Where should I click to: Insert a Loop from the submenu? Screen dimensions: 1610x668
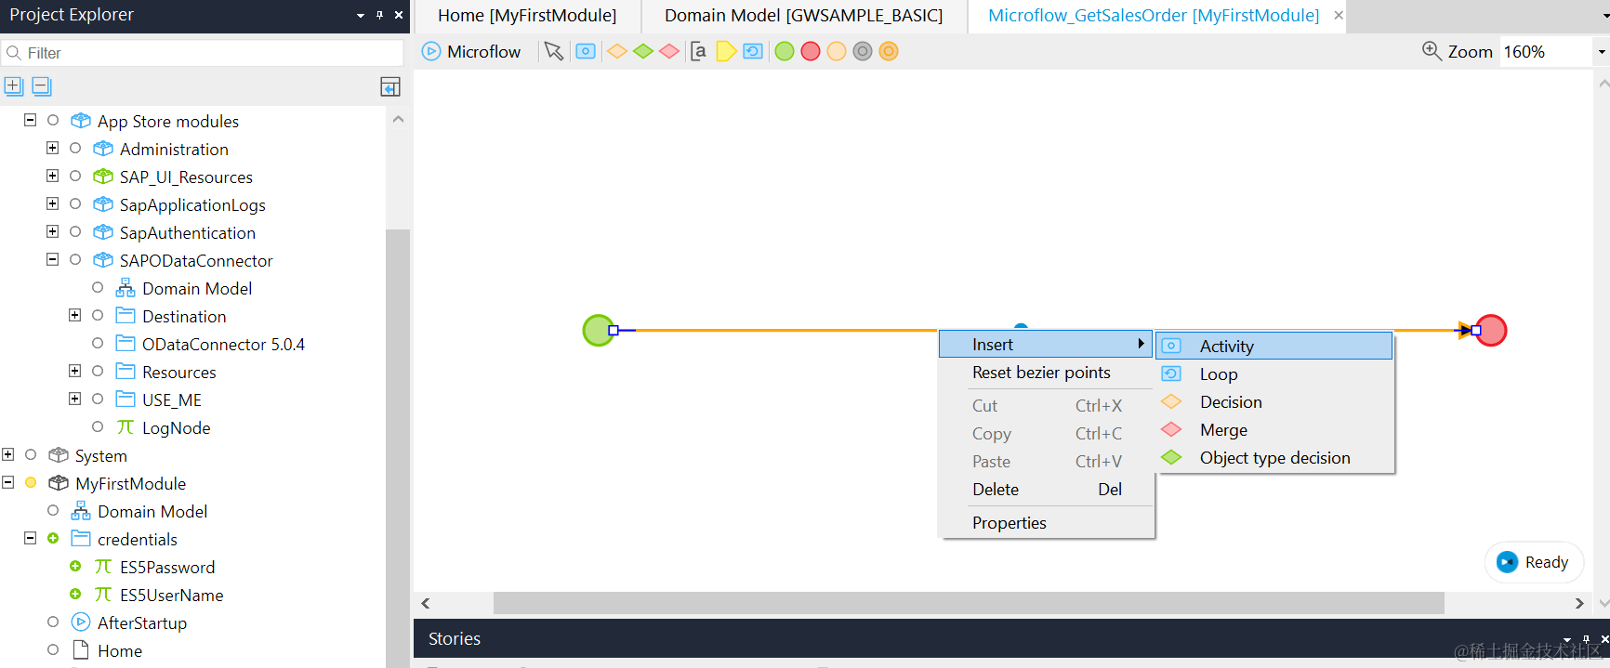pos(1274,373)
